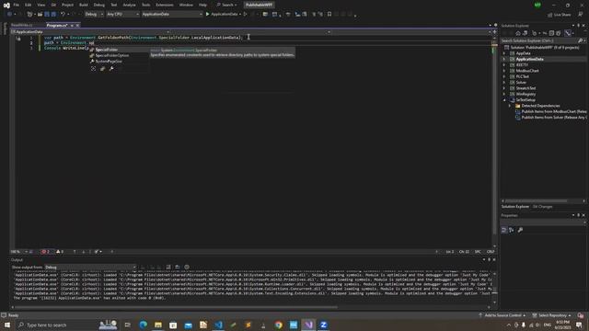
Task: Click Properties panel Alphabetical icon
Action: click(512, 230)
